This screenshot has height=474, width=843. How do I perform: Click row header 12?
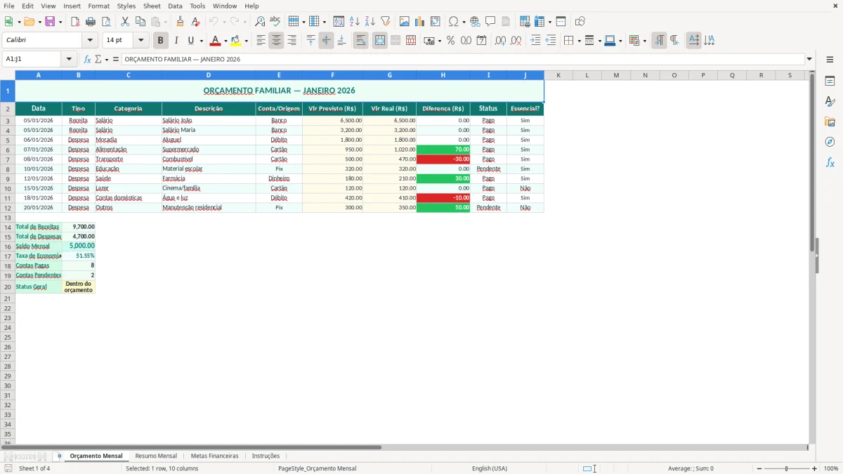[8, 208]
